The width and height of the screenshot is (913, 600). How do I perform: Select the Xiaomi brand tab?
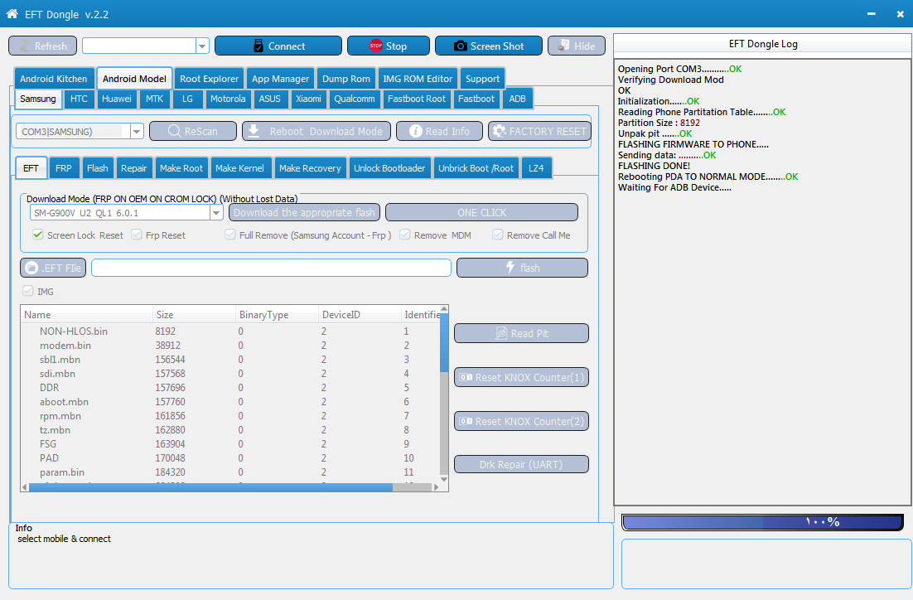pyautogui.click(x=308, y=99)
